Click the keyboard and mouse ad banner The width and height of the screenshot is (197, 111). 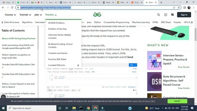(169, 33)
